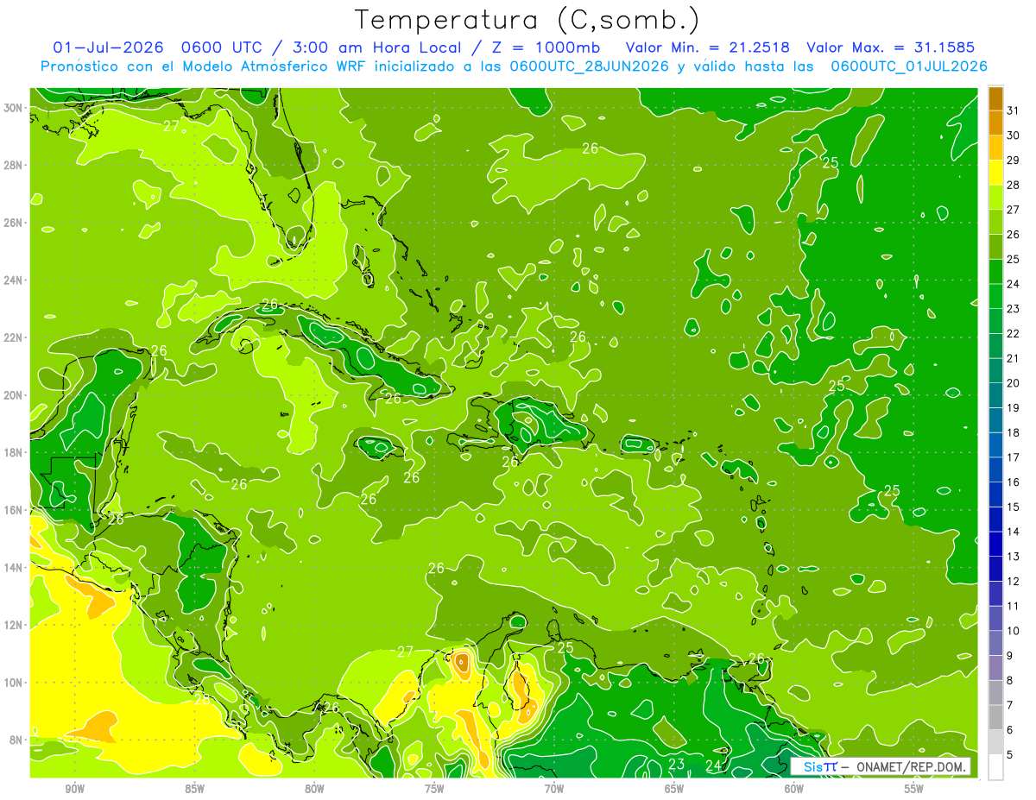Click the teal legend swatch between 19 and 20
Screen dimensions: 1036x800
(x=995, y=394)
